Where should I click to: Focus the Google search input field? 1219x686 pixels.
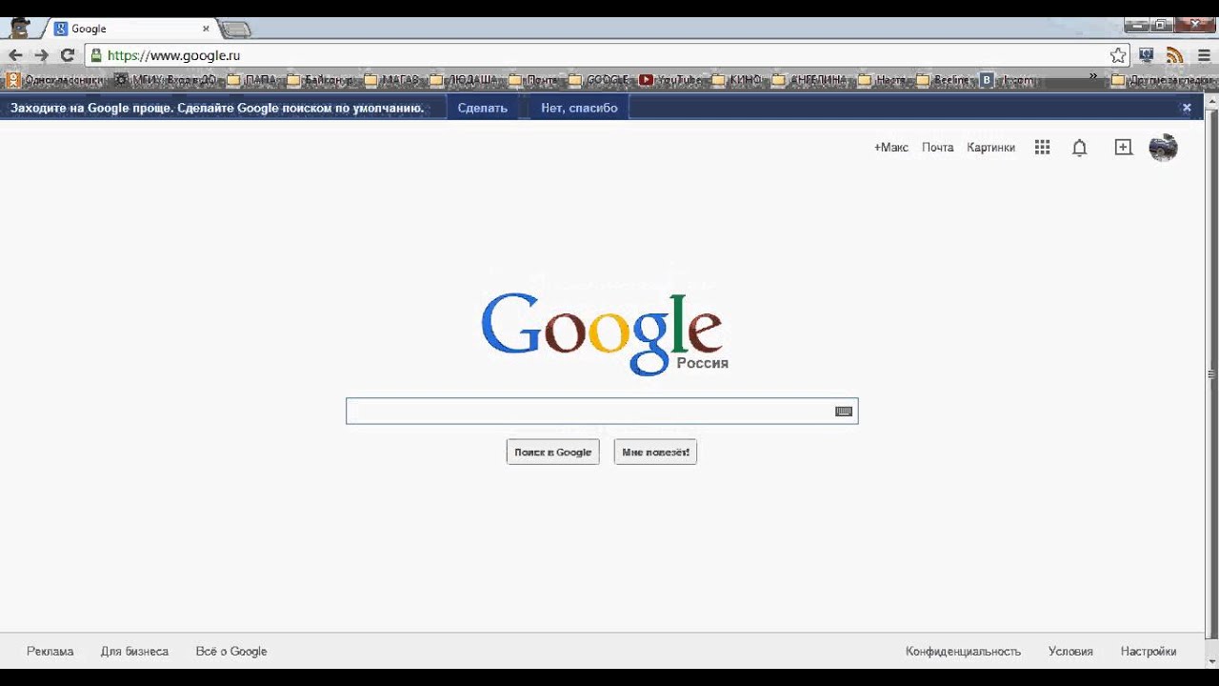coord(602,412)
